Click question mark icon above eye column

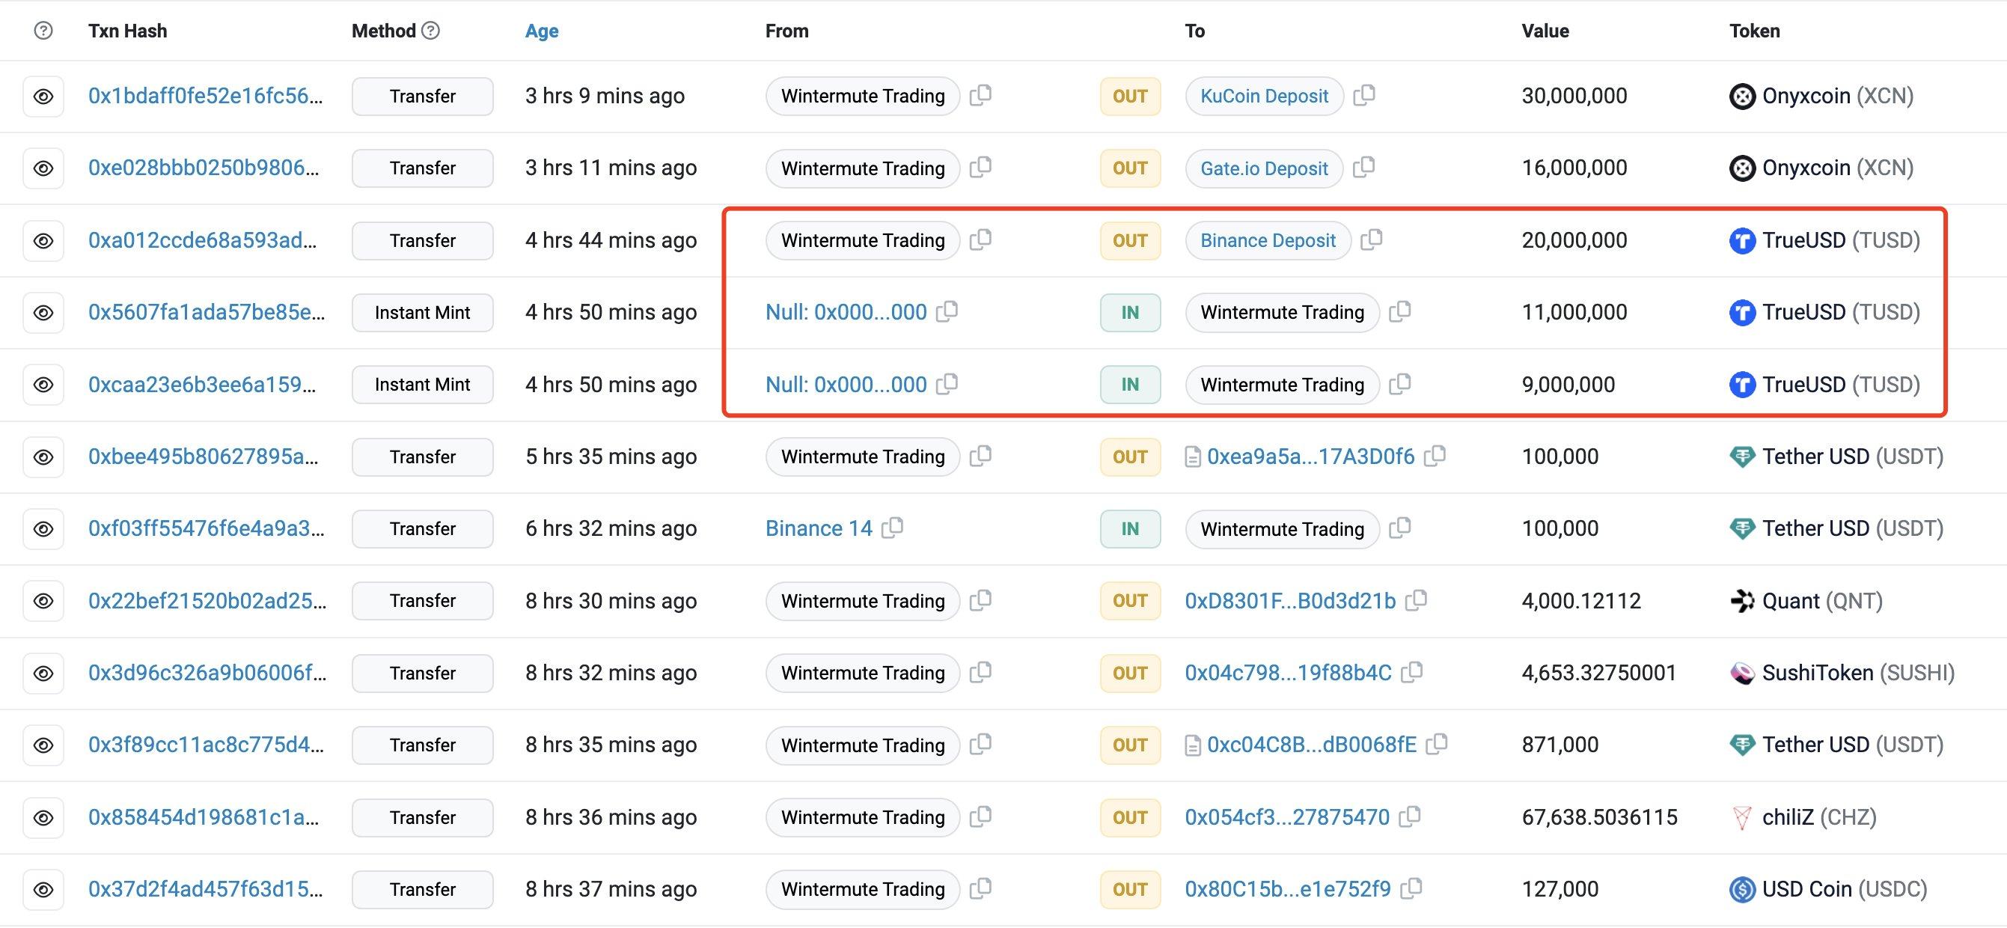click(43, 31)
